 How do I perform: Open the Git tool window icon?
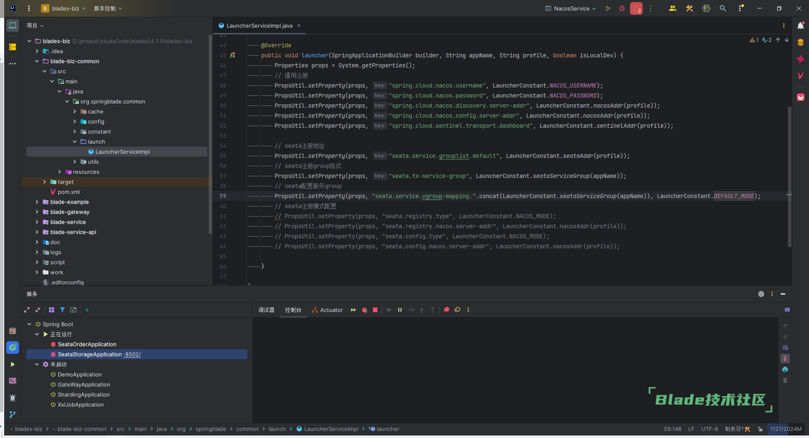coord(13,414)
